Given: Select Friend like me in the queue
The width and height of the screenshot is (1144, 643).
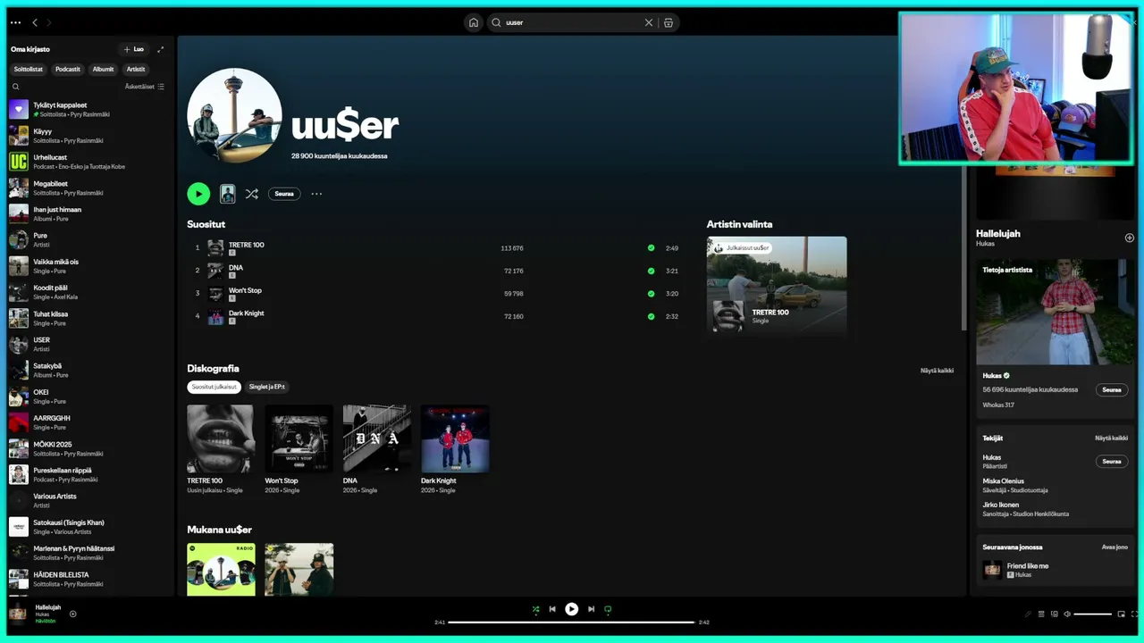Looking at the screenshot, I should coord(1055,570).
